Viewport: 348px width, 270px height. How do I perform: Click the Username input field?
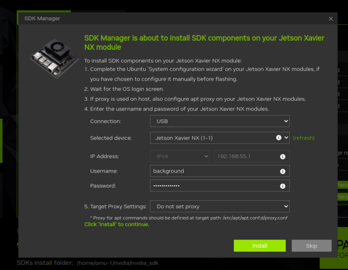point(220,171)
